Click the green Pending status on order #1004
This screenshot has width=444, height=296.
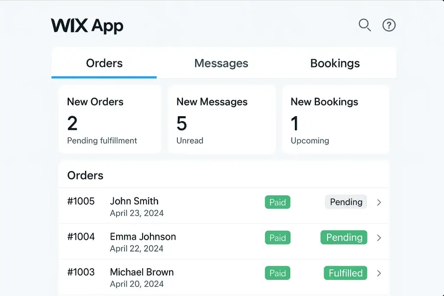point(344,237)
